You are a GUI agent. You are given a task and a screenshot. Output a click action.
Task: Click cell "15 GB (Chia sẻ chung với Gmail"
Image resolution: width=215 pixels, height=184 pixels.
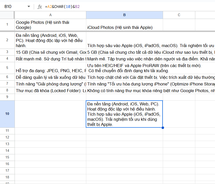[x=50, y=52]
